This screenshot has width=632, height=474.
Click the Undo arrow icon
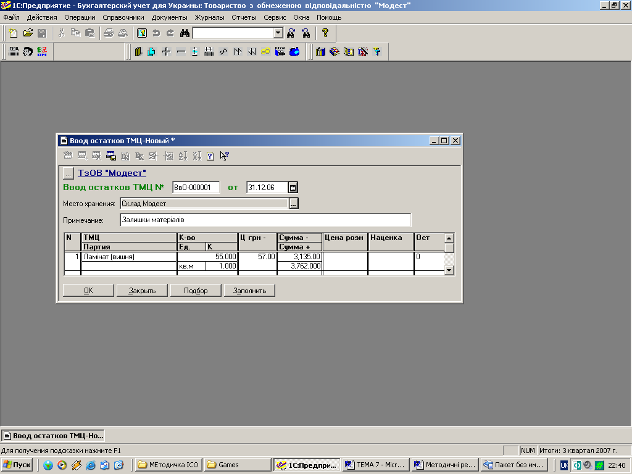pos(156,33)
